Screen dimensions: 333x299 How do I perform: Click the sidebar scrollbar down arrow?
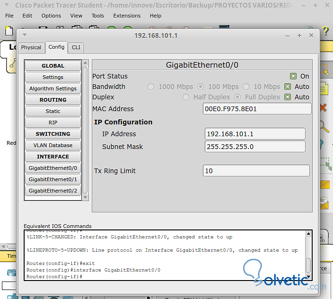tap(85, 197)
